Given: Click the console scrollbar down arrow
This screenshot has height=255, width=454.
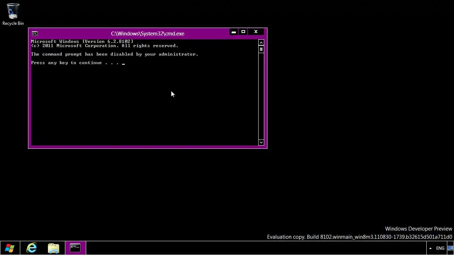Looking at the screenshot, I should 261,142.
